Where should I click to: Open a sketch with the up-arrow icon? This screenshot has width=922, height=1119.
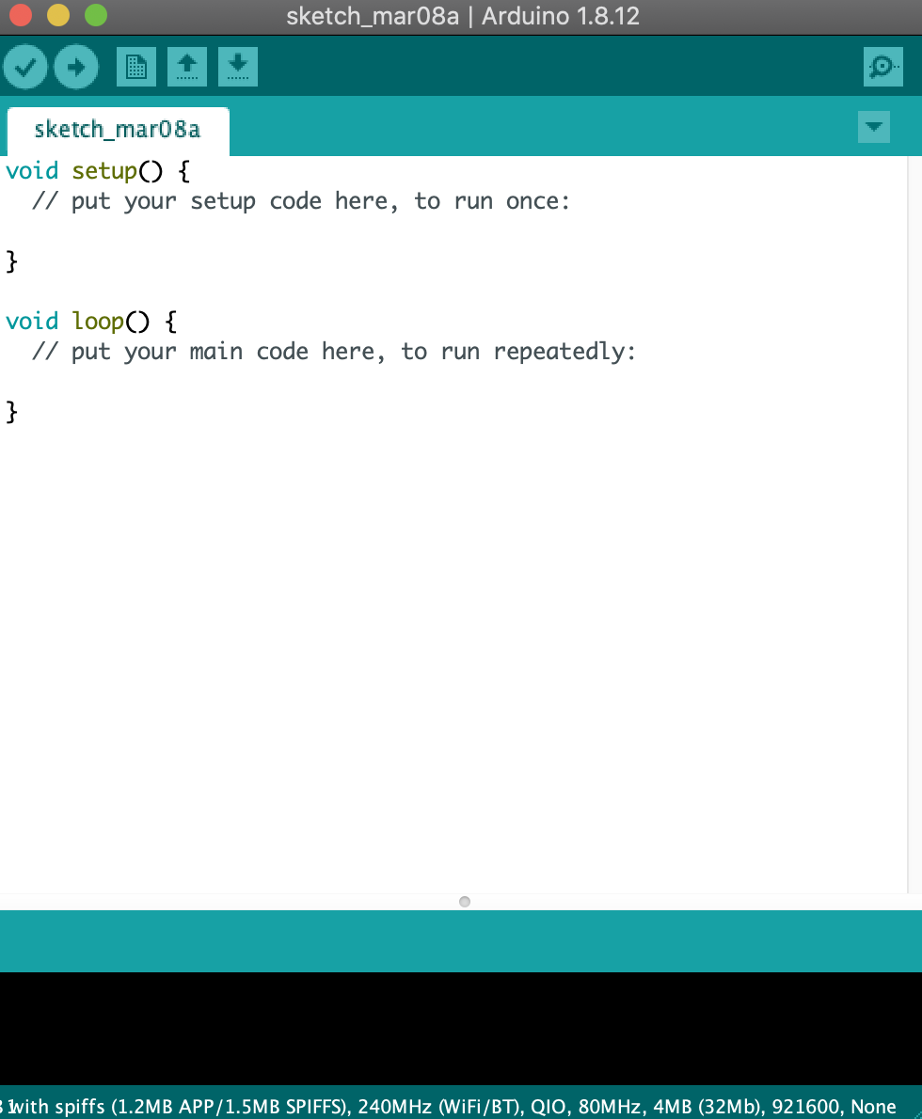click(187, 67)
